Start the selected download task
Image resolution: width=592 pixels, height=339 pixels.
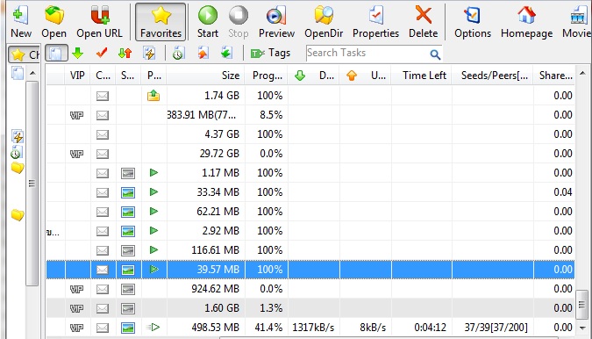pyautogui.click(x=208, y=22)
